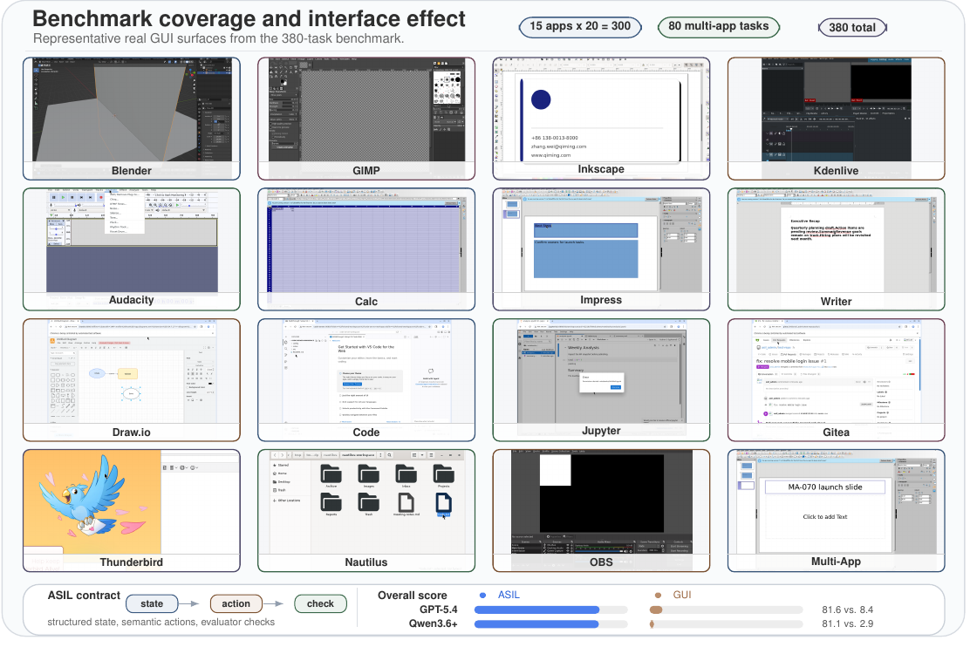Select Other Locations in the Nautilus sidebar

click(x=287, y=500)
